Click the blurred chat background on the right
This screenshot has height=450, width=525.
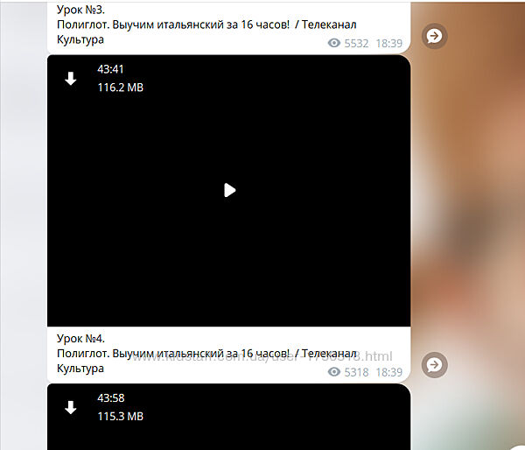click(x=469, y=201)
